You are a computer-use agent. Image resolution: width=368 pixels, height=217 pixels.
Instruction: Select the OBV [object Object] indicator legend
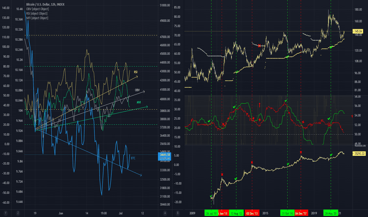pyautogui.click(x=38, y=9)
